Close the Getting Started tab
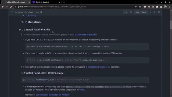Screen dimensions: 172x97 (x=59, y=2)
